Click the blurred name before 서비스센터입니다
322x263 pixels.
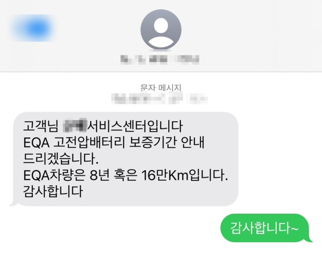point(75,125)
